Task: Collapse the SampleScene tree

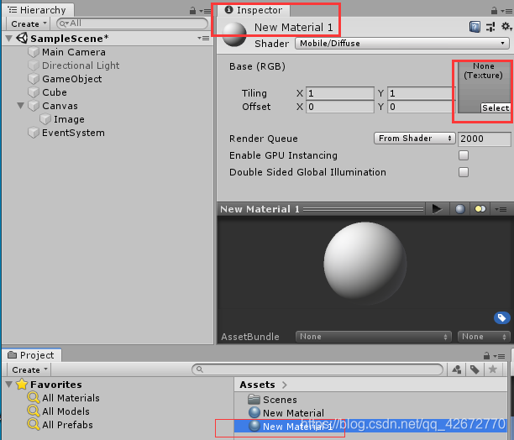Action: (9, 39)
